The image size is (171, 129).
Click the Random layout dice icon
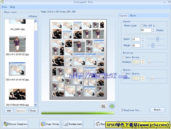pyautogui.click(x=98, y=124)
